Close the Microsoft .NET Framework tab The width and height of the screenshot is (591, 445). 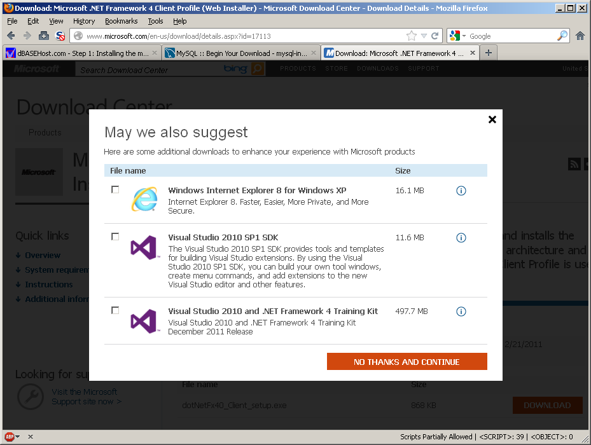tap(473, 53)
